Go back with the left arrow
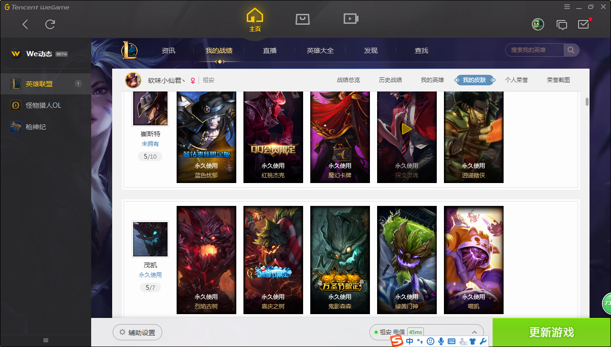 tap(25, 24)
